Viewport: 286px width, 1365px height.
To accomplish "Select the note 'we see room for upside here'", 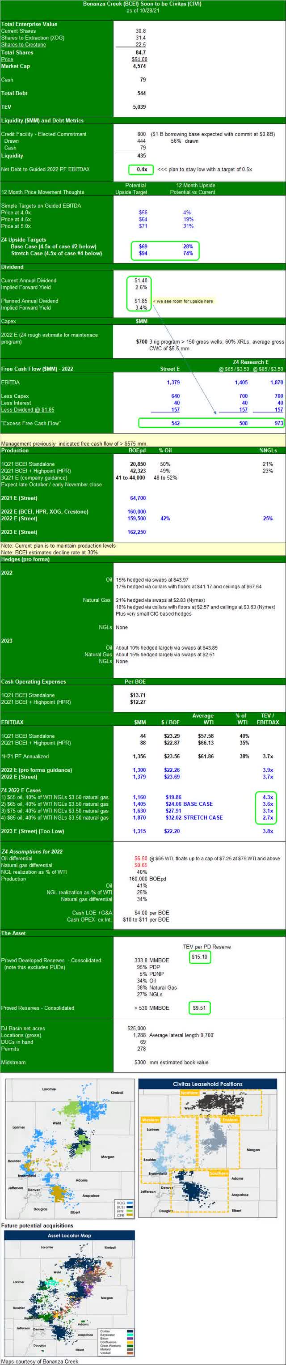I will tap(184, 302).
